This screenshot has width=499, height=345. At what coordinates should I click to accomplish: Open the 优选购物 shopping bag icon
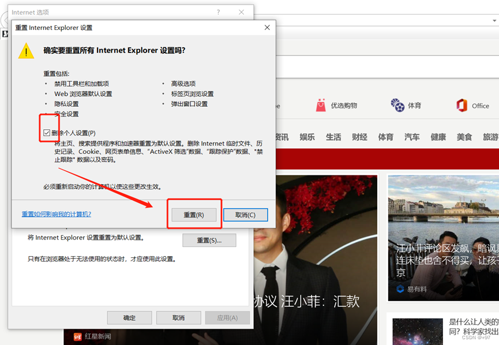point(321,105)
